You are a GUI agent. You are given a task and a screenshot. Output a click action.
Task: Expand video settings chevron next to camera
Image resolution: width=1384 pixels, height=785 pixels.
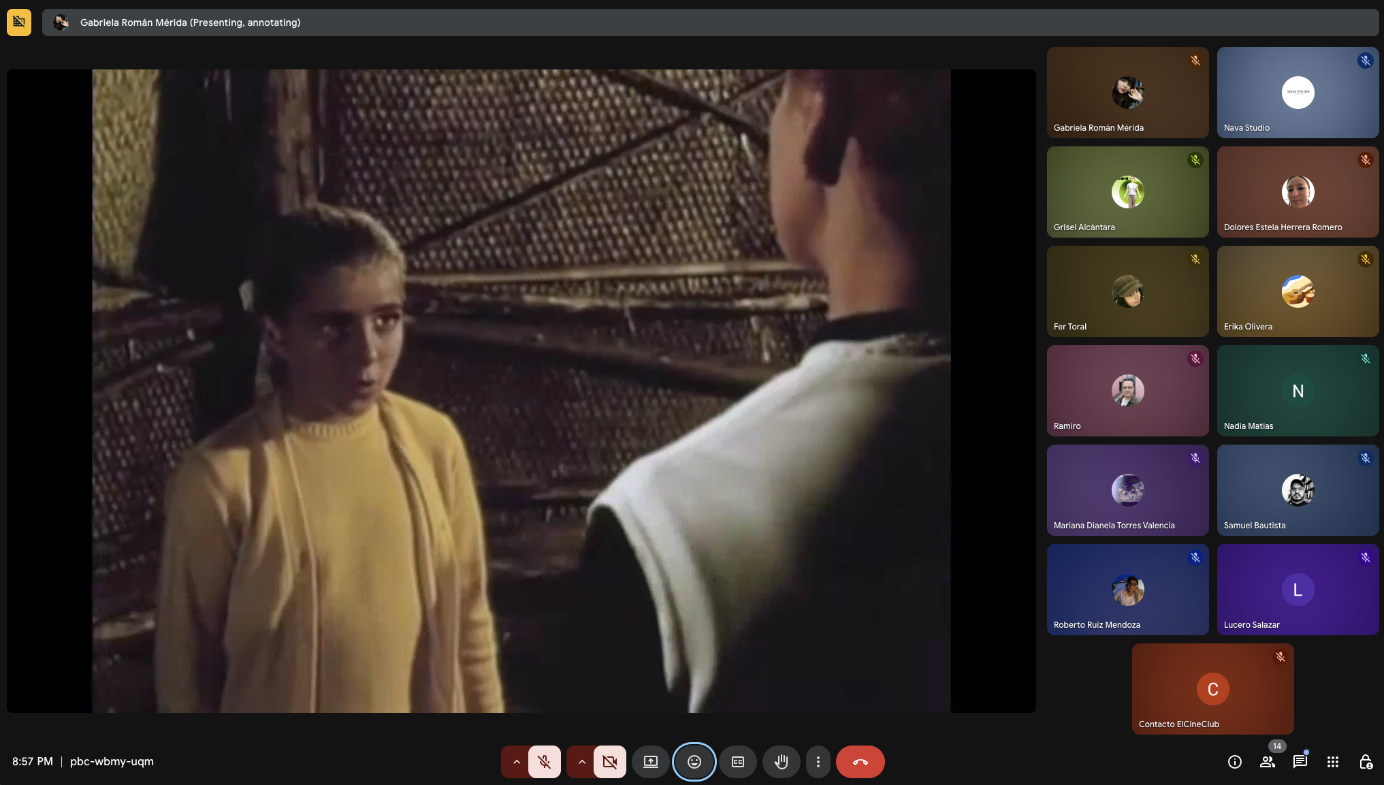pyautogui.click(x=581, y=762)
